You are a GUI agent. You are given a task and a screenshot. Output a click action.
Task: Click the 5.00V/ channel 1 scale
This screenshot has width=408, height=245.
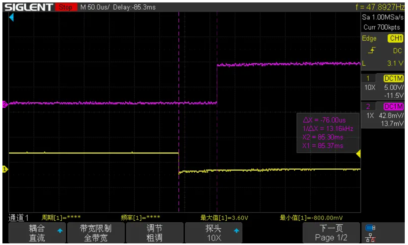[394, 87]
